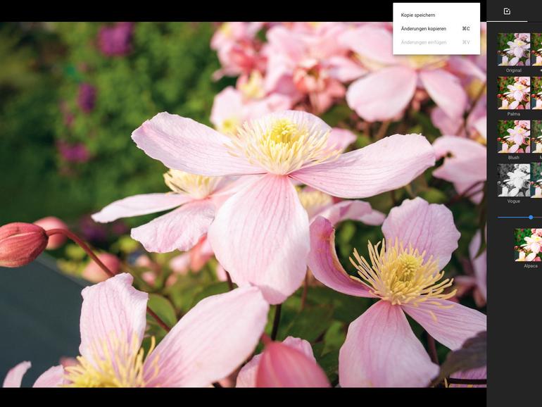Open the color filters tab icon
The height and width of the screenshot is (407, 542).
tap(507, 11)
